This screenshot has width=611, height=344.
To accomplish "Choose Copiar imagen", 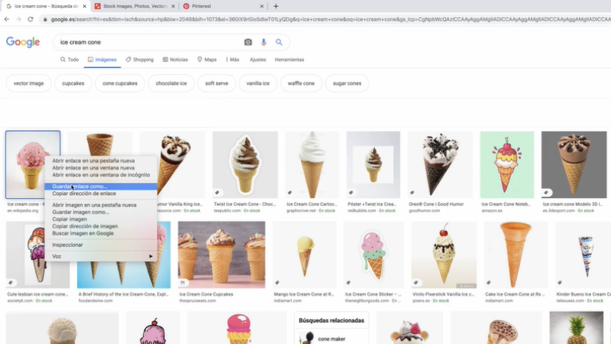I will pos(101,219).
